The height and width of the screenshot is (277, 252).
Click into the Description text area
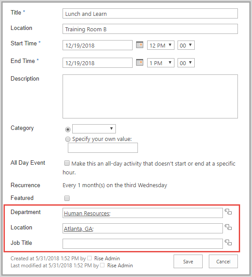(150, 96)
